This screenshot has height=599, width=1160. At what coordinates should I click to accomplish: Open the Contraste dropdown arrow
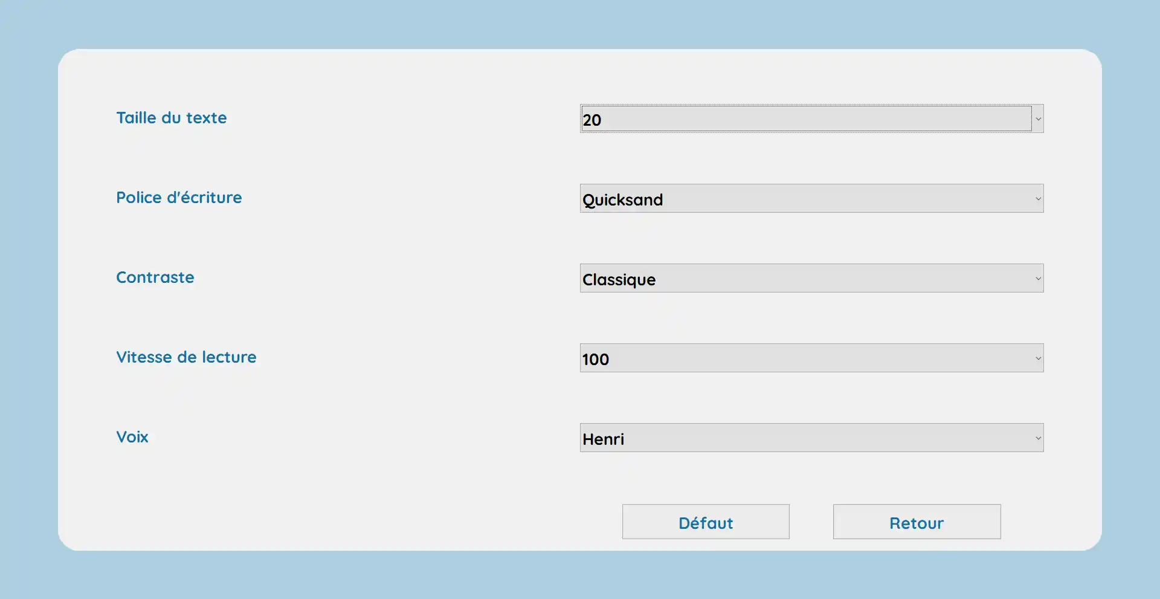tap(1038, 279)
